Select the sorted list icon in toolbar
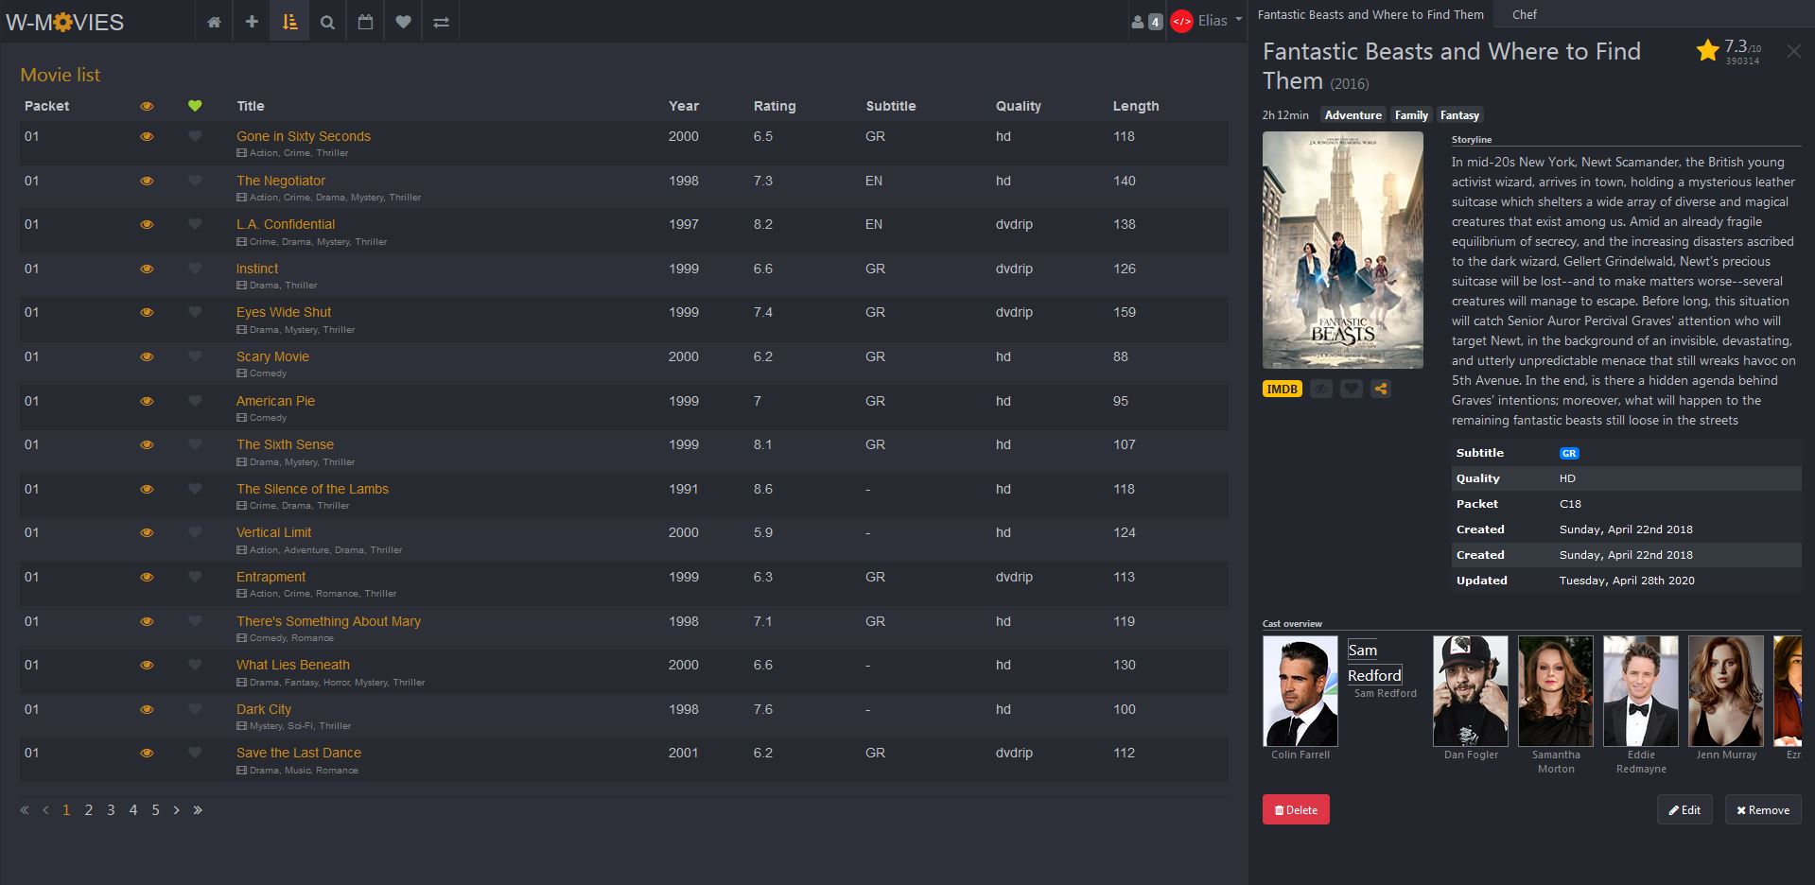 (x=289, y=22)
